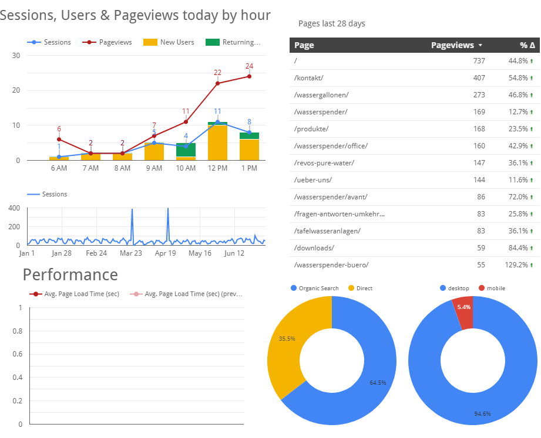Click the green up arrow beside 44.8%
Viewport: 541px width, 438px height.
[532, 62]
